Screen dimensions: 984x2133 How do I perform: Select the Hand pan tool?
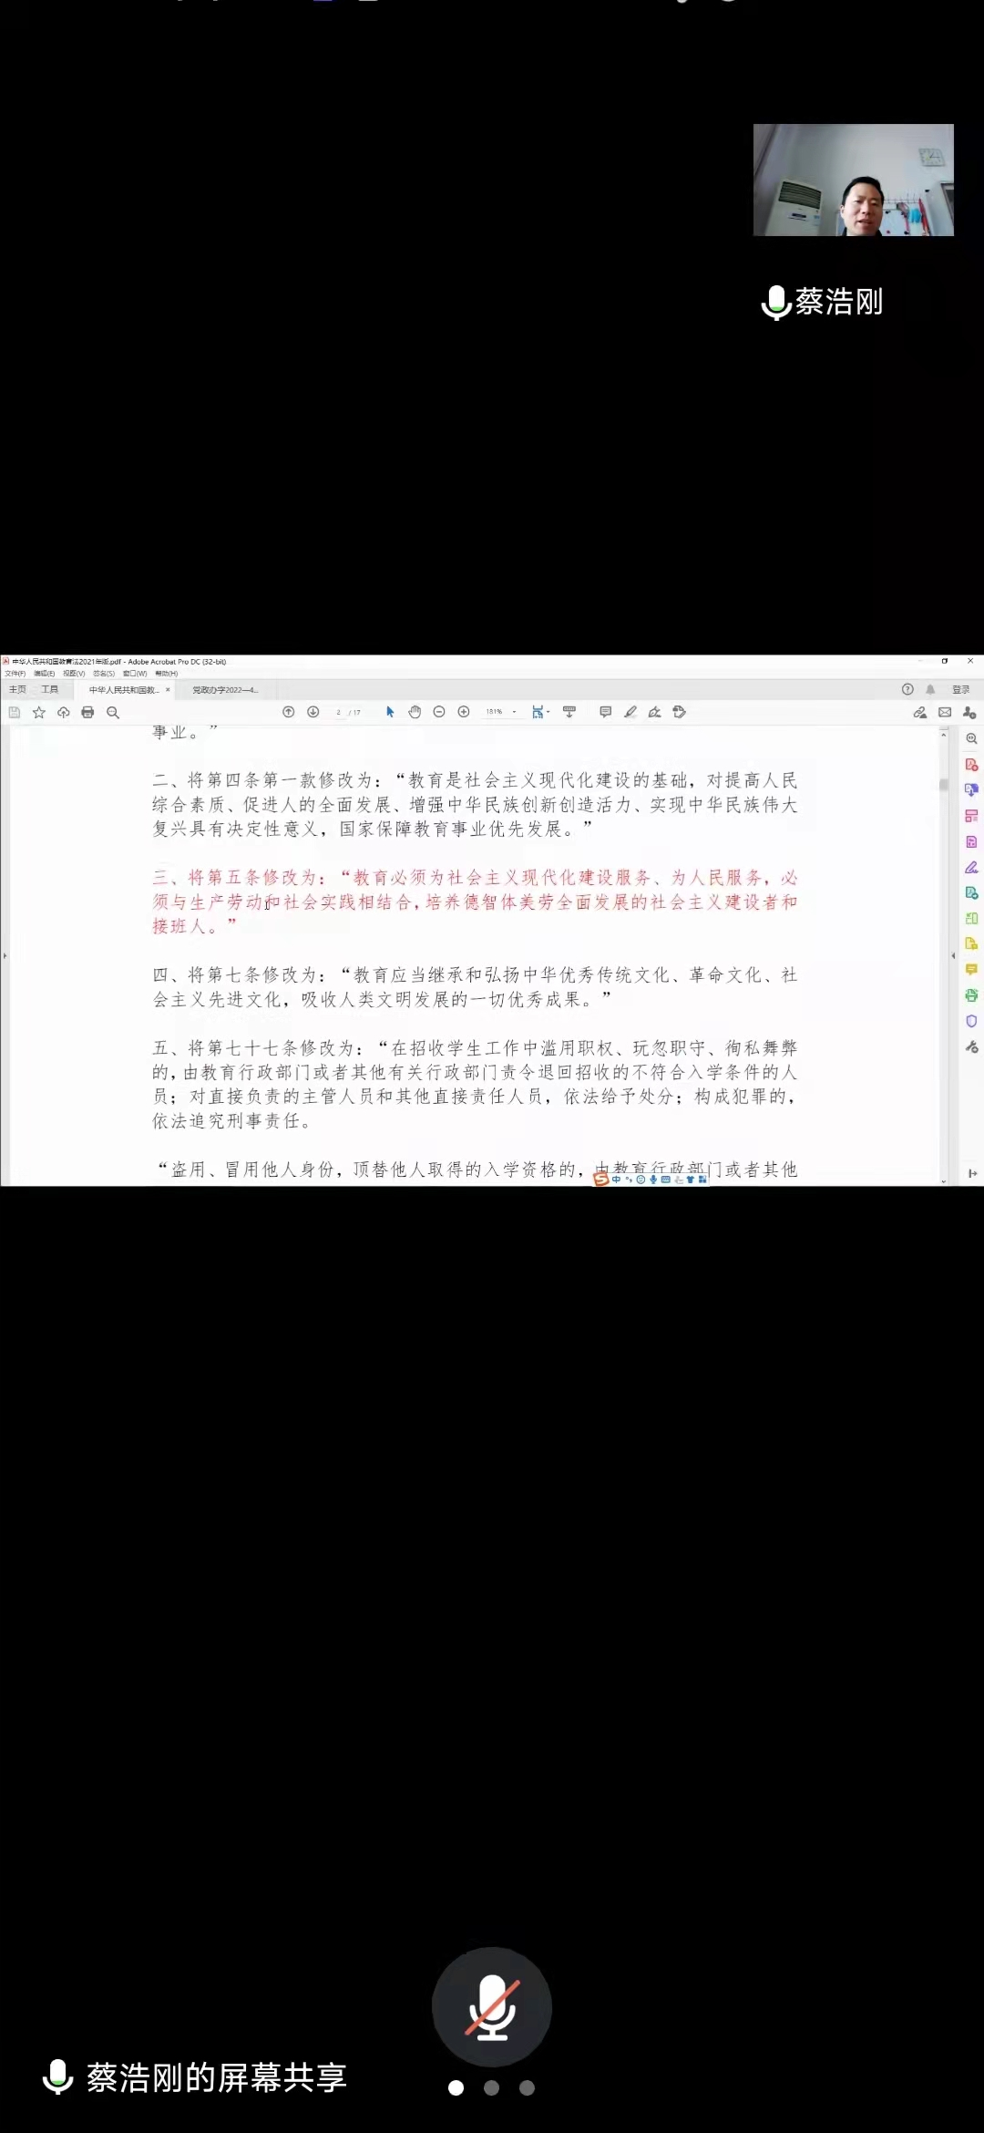click(x=415, y=712)
